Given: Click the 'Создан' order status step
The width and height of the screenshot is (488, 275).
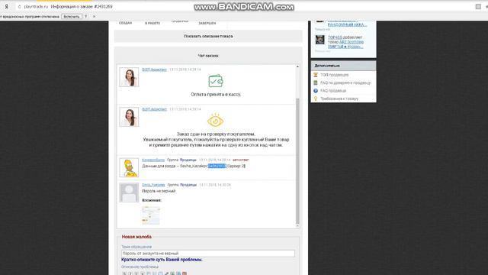Looking at the screenshot, I should click(125, 23).
